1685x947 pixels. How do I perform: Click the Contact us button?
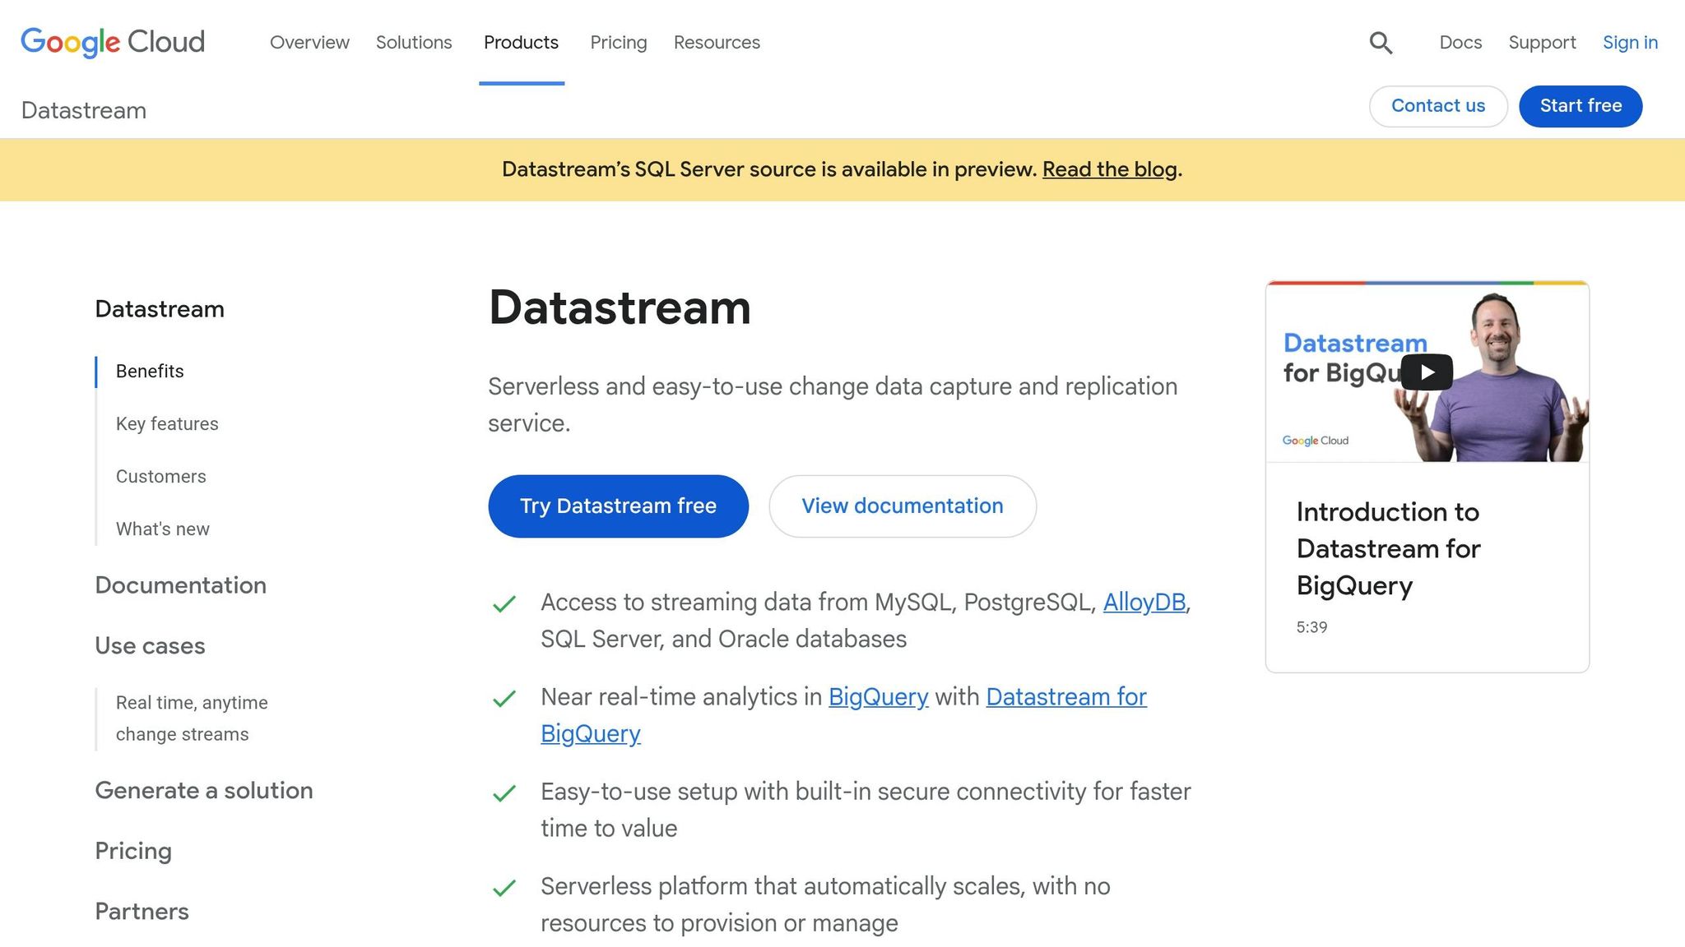pyautogui.click(x=1437, y=106)
